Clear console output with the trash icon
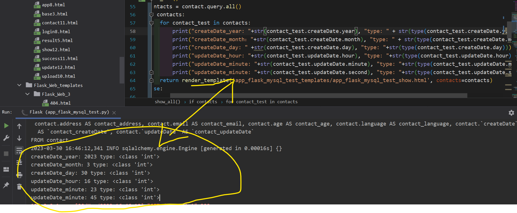The image size is (517, 213). [19, 187]
